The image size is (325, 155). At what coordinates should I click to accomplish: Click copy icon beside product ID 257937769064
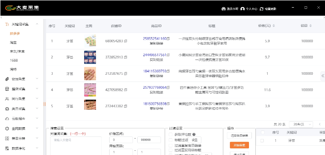point(168,87)
